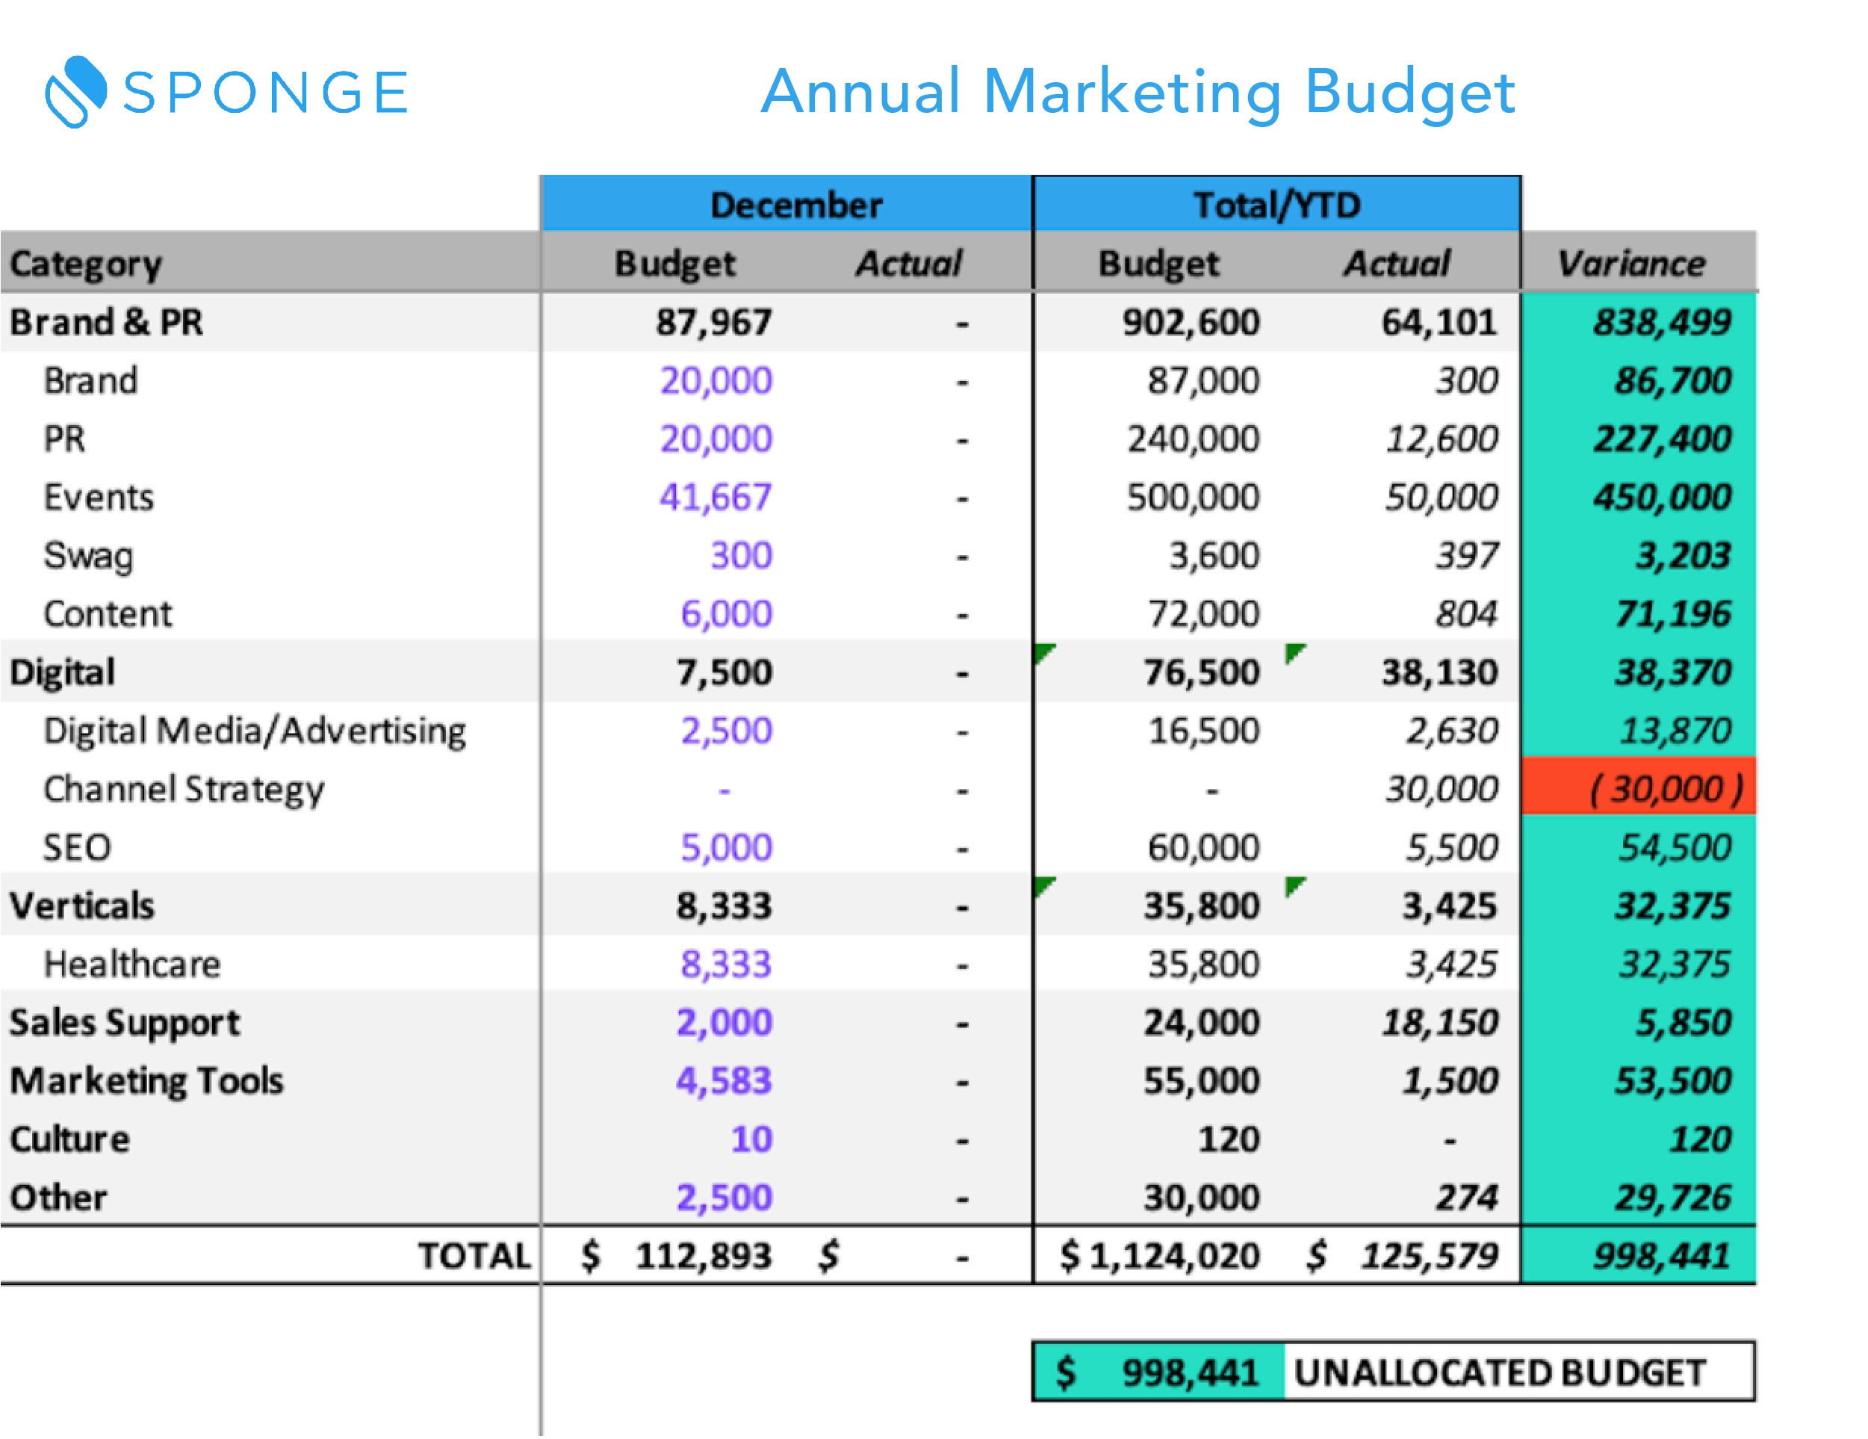Click the Annual Marketing Budget title

[x=1139, y=93]
